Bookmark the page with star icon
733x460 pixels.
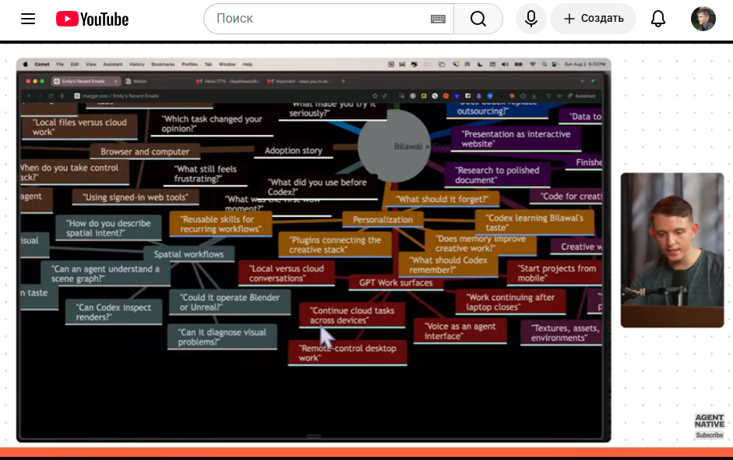(x=375, y=96)
